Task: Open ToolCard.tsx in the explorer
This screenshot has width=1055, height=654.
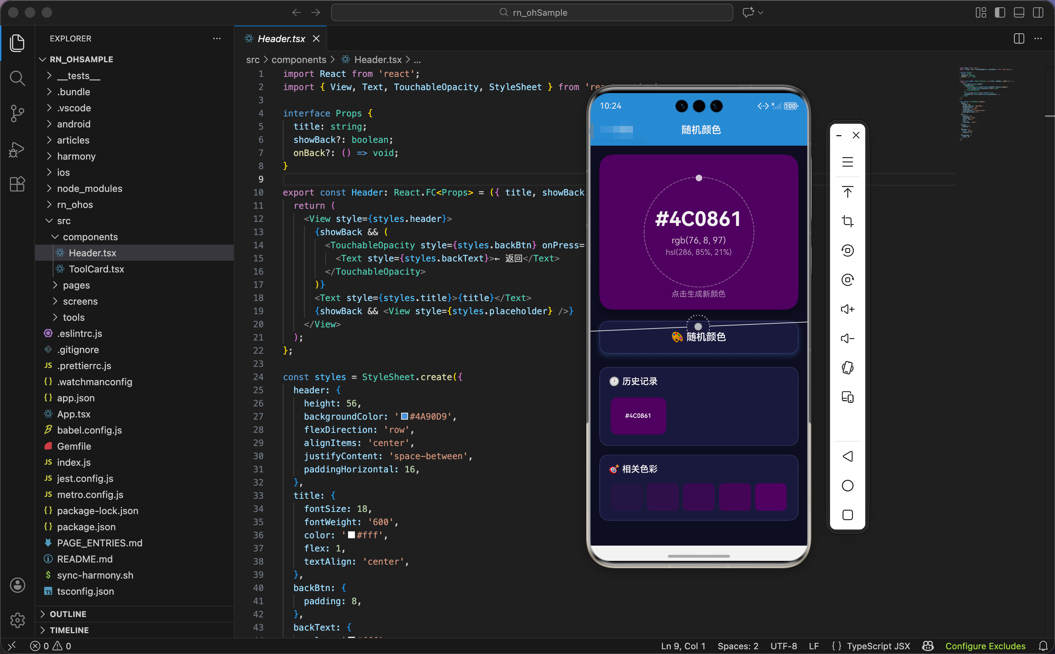Action: pyautogui.click(x=96, y=269)
